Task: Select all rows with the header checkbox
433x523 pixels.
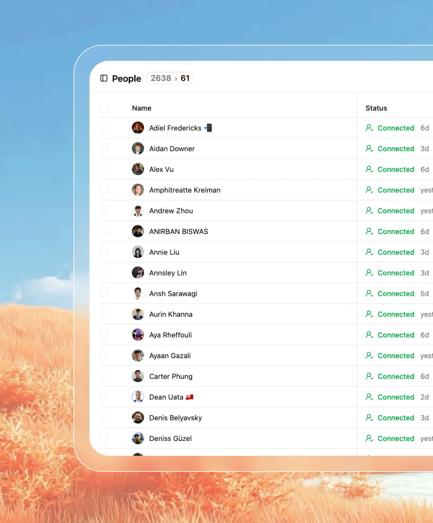Action: point(104,109)
